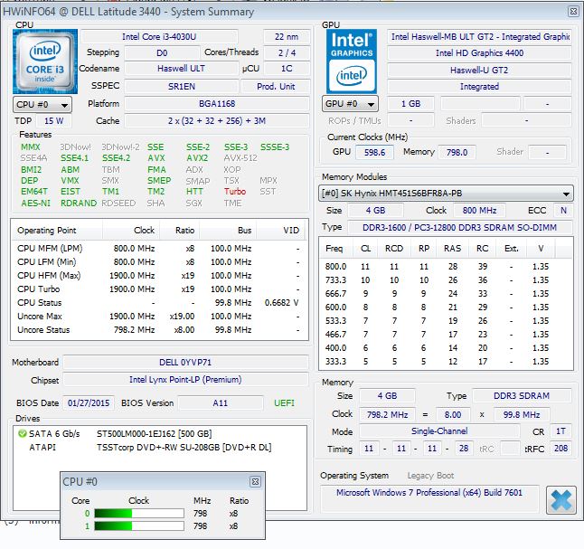Viewport: 584px width, 549px height.
Task: Click the CL column header in memory timings
Action: click(366, 249)
